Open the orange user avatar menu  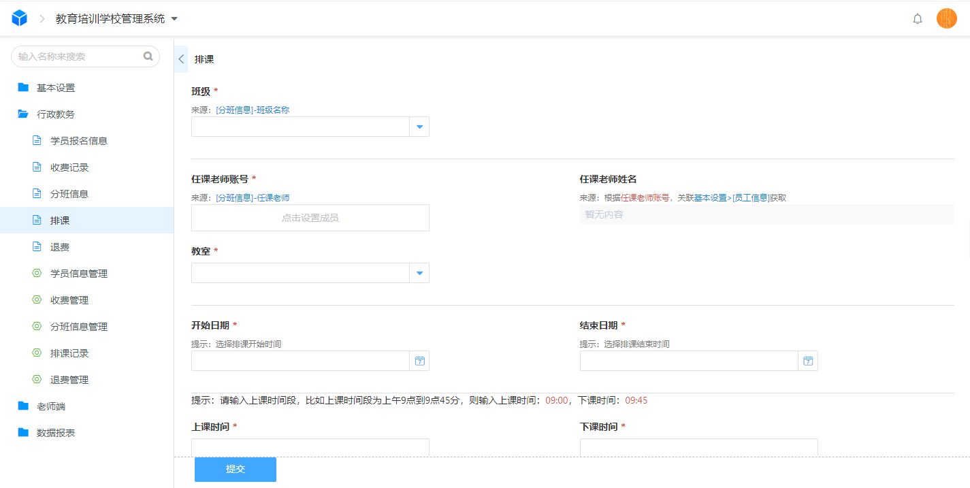(x=946, y=18)
